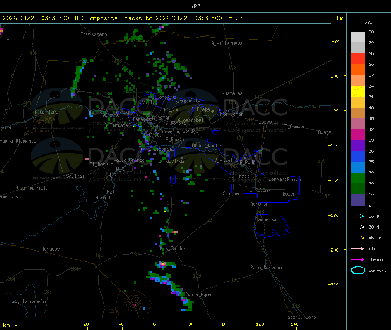Select the red 60-65 dBZ swatch
Screen dimensions: 391x330
coord(358,59)
